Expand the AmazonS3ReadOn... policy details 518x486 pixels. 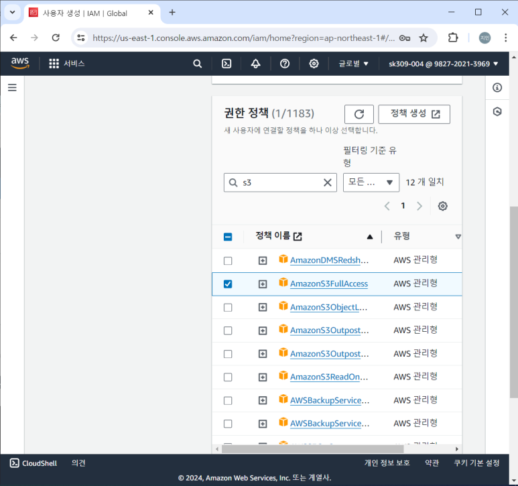pos(262,377)
